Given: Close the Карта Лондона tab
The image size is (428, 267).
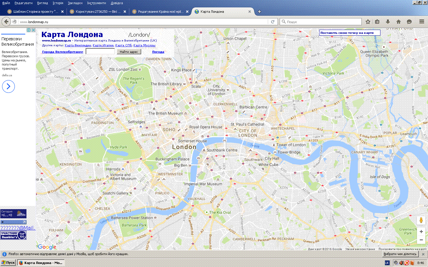Looking at the screenshot, I should click(250, 12).
